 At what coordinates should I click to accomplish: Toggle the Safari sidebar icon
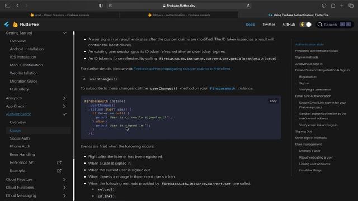coord(7,6)
